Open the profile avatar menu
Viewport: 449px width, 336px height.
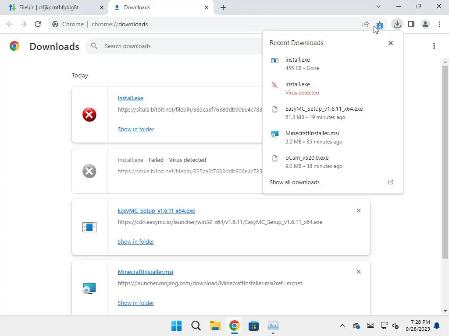point(425,24)
